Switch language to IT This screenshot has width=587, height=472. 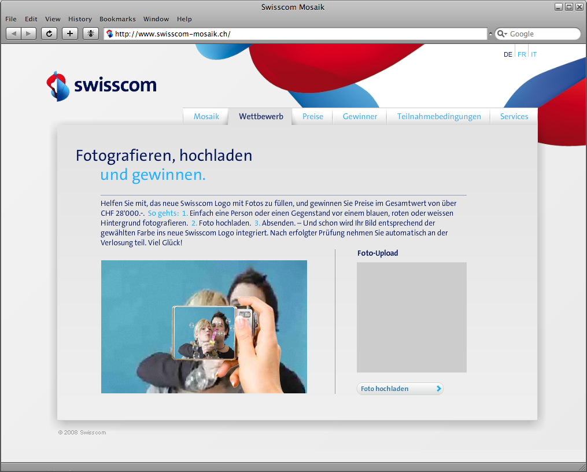(533, 54)
